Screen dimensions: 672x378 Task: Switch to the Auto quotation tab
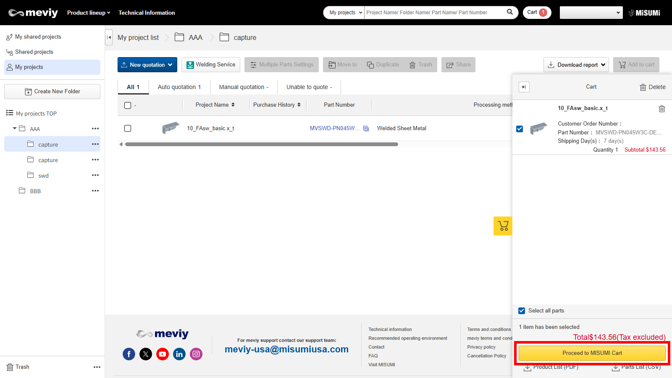click(x=179, y=87)
